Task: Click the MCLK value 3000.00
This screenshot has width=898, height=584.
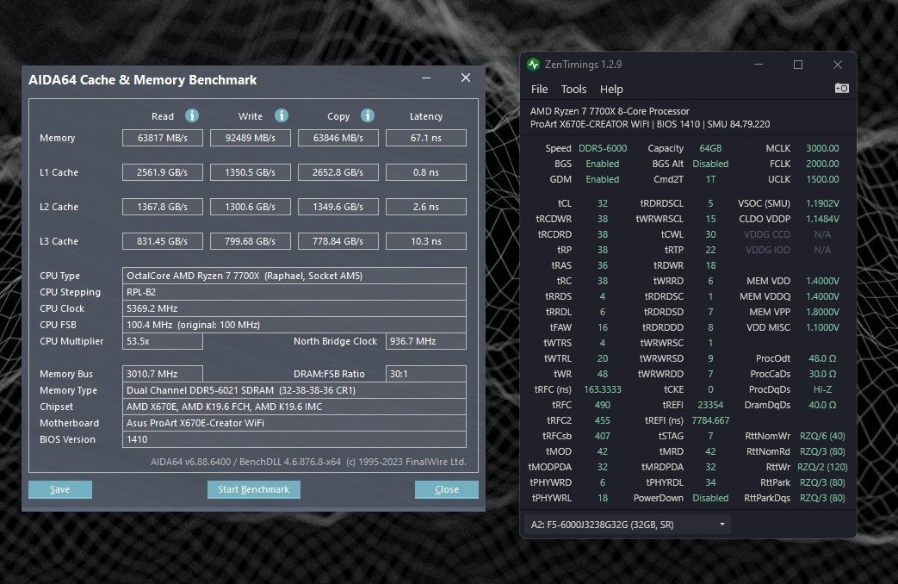Action: click(822, 148)
